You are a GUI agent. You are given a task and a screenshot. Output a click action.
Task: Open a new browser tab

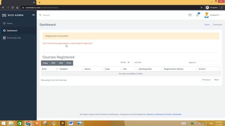coord(39,2)
